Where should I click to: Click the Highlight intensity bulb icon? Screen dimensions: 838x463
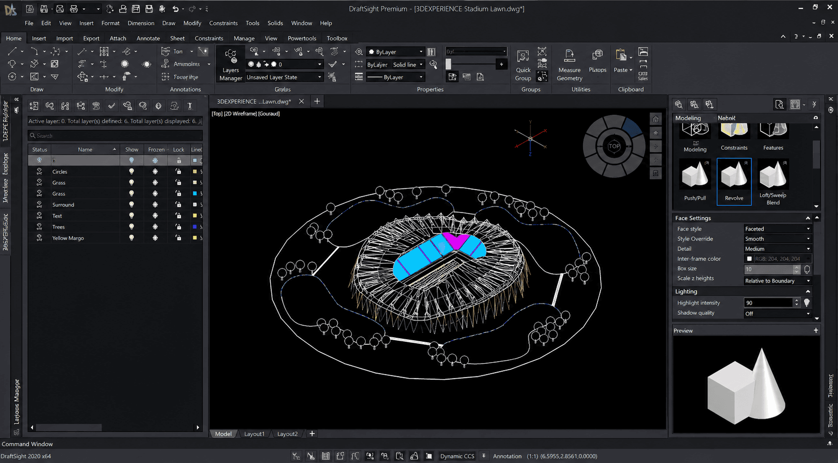(807, 303)
